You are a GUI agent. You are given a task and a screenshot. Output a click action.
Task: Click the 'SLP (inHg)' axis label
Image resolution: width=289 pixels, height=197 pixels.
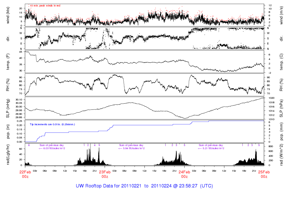8,108
